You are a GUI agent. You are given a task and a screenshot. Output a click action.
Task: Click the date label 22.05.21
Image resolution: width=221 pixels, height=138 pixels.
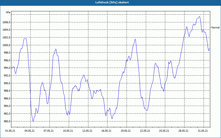tap(145, 131)
